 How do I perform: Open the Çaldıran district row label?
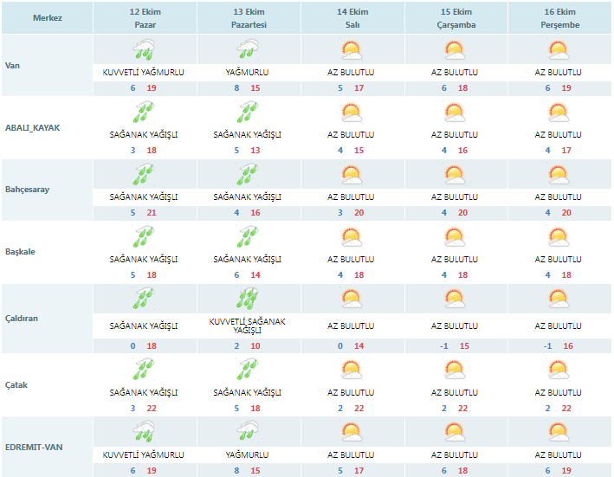(22, 318)
